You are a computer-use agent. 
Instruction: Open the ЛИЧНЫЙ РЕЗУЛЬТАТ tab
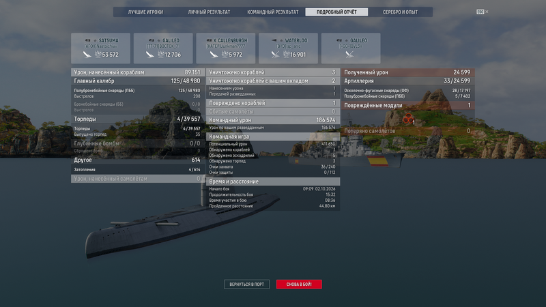209,12
